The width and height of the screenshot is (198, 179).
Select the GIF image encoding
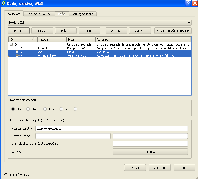pyautogui.click(x=61, y=109)
